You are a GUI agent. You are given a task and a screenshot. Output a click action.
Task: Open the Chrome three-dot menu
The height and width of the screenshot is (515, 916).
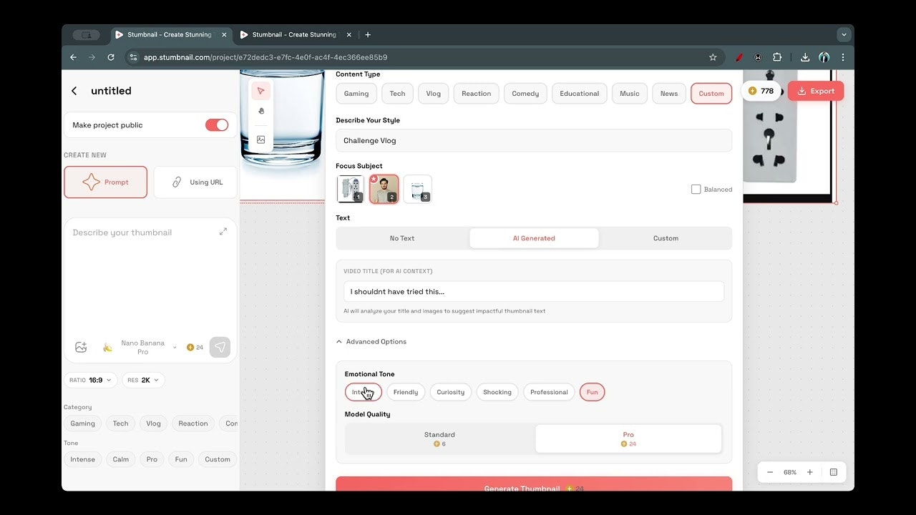[x=843, y=57]
